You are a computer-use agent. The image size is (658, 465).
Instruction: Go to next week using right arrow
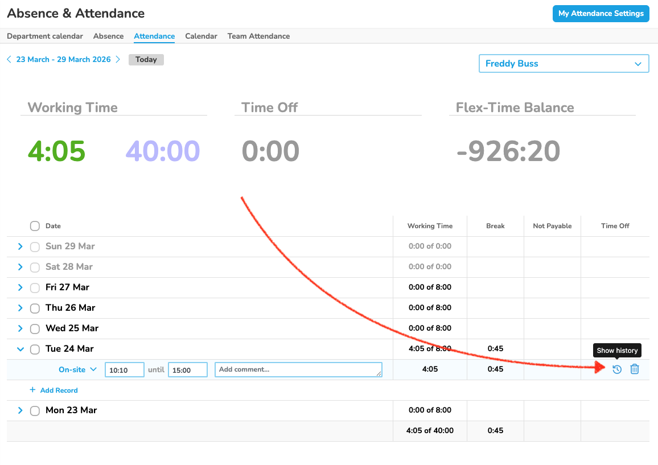pos(118,59)
